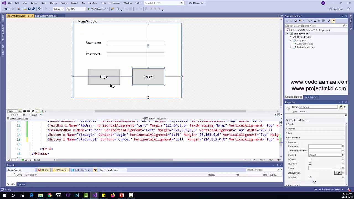This screenshot has width=354, height=199.
Task: Click the Save toolbar icon
Action: pos(29,9)
